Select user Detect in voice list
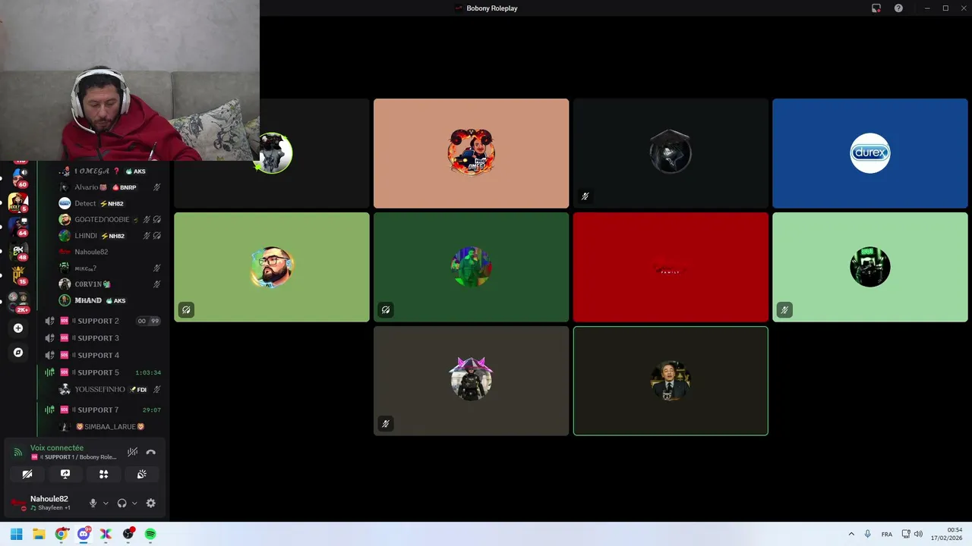Screen dimensions: 972x546 point(110,203)
